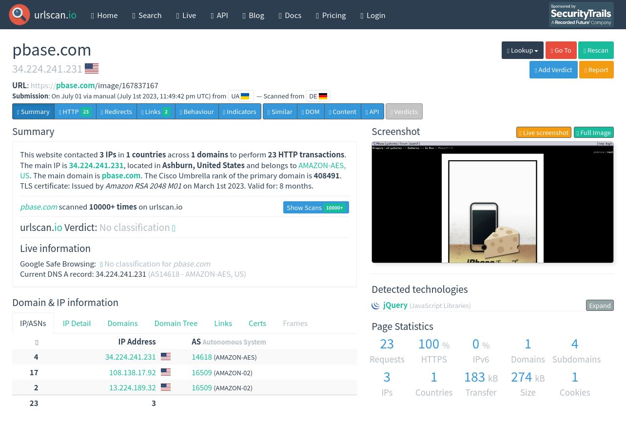Click main IP 34.224.241.231 link in summary

click(x=96, y=165)
